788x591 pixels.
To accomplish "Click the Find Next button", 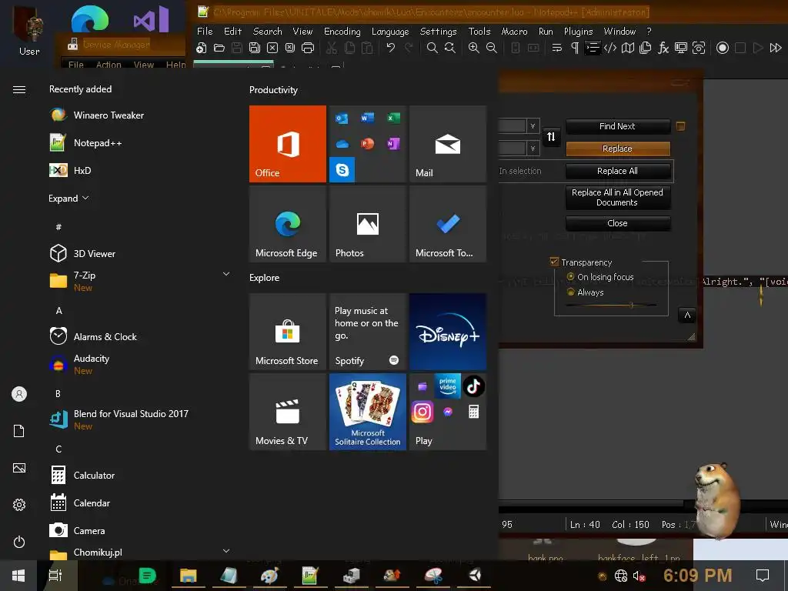I will click(x=618, y=126).
